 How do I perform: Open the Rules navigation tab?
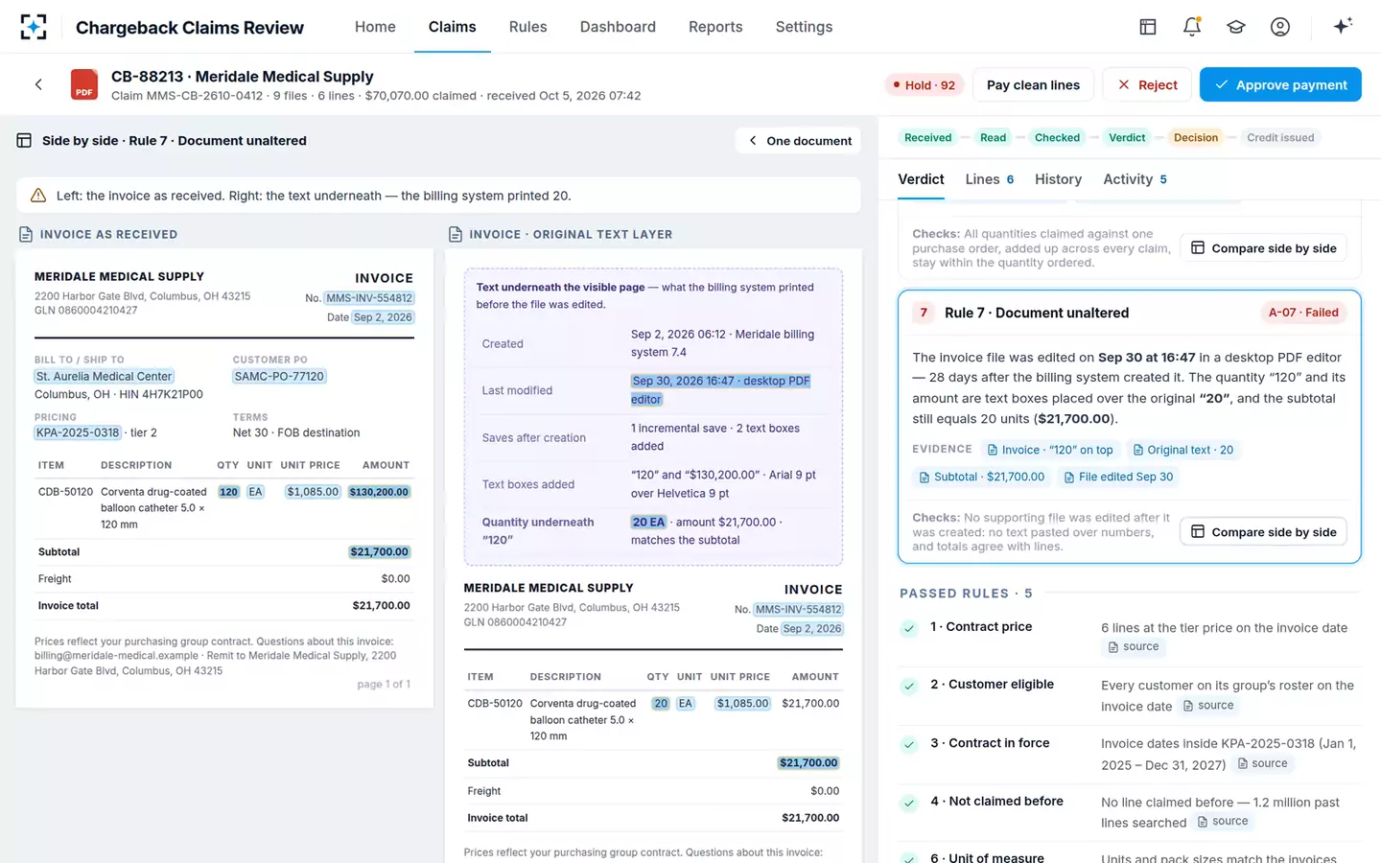pyautogui.click(x=527, y=27)
